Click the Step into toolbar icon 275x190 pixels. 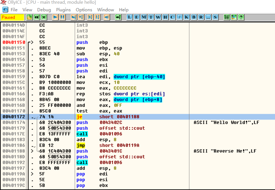74,17
